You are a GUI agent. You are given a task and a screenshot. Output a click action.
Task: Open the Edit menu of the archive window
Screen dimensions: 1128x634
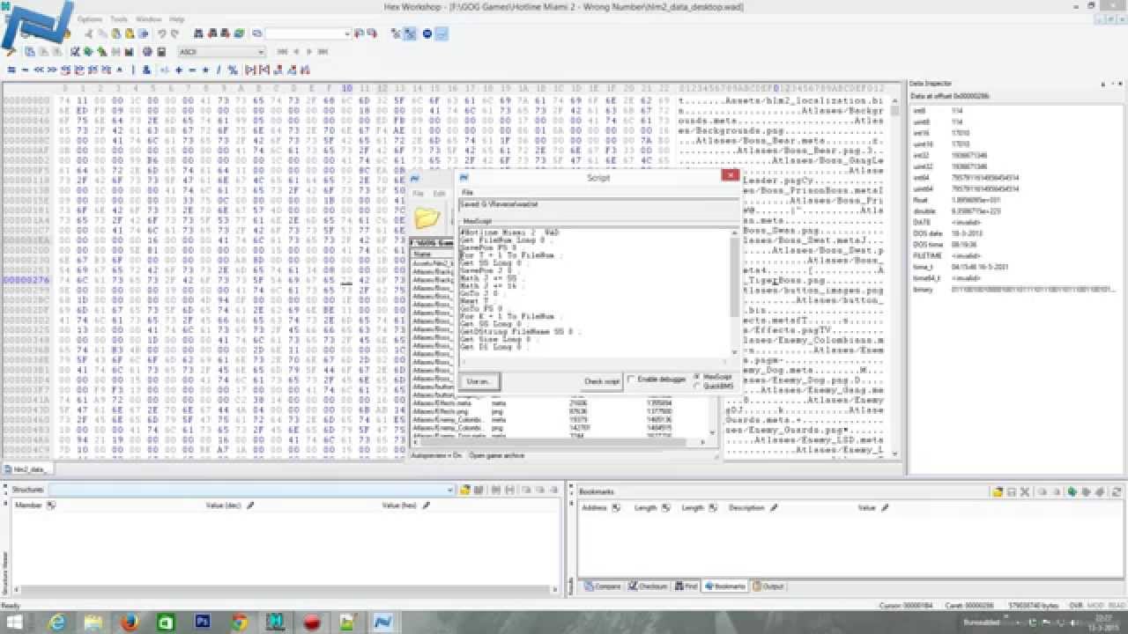pyautogui.click(x=439, y=193)
